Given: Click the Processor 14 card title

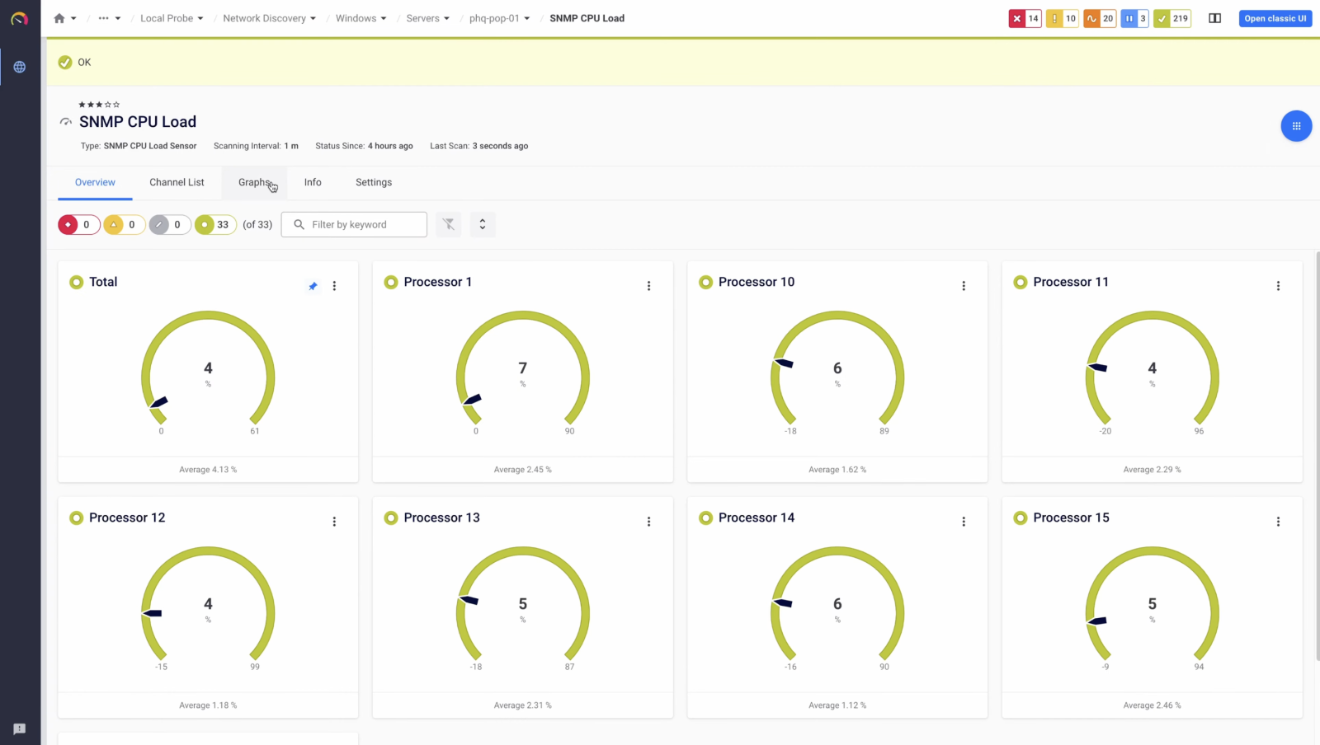Looking at the screenshot, I should [757, 518].
